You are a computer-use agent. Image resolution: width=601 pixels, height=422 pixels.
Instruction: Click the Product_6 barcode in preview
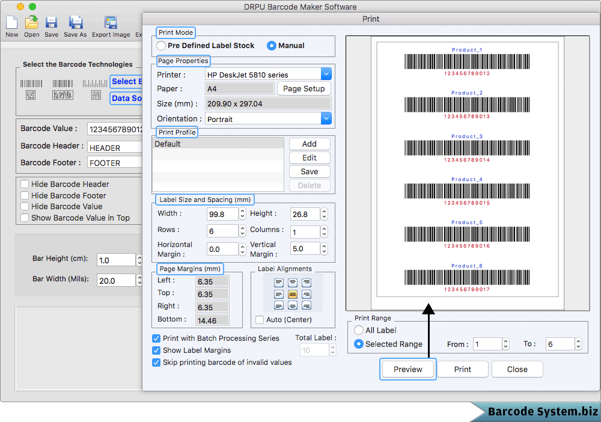(467, 278)
